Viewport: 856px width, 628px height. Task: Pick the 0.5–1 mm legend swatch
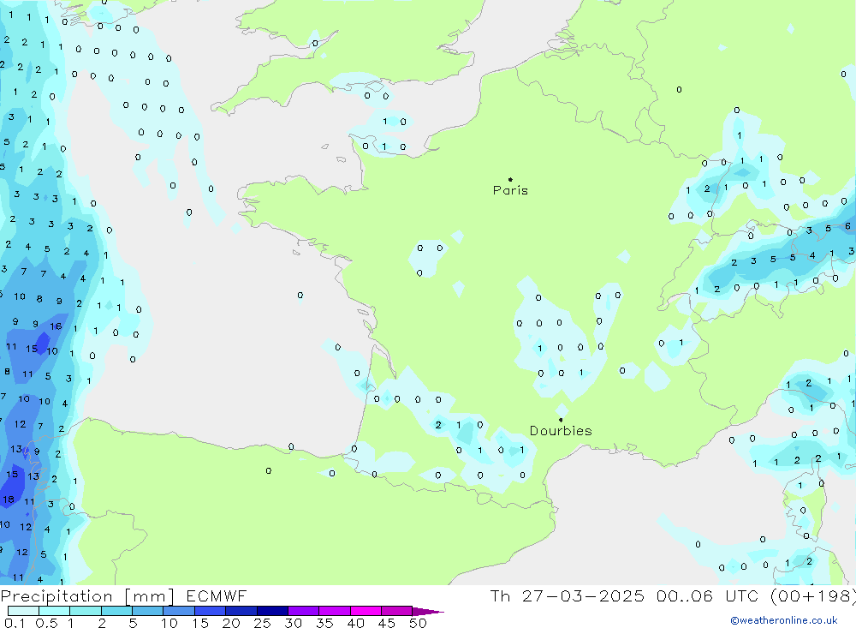(x=54, y=611)
